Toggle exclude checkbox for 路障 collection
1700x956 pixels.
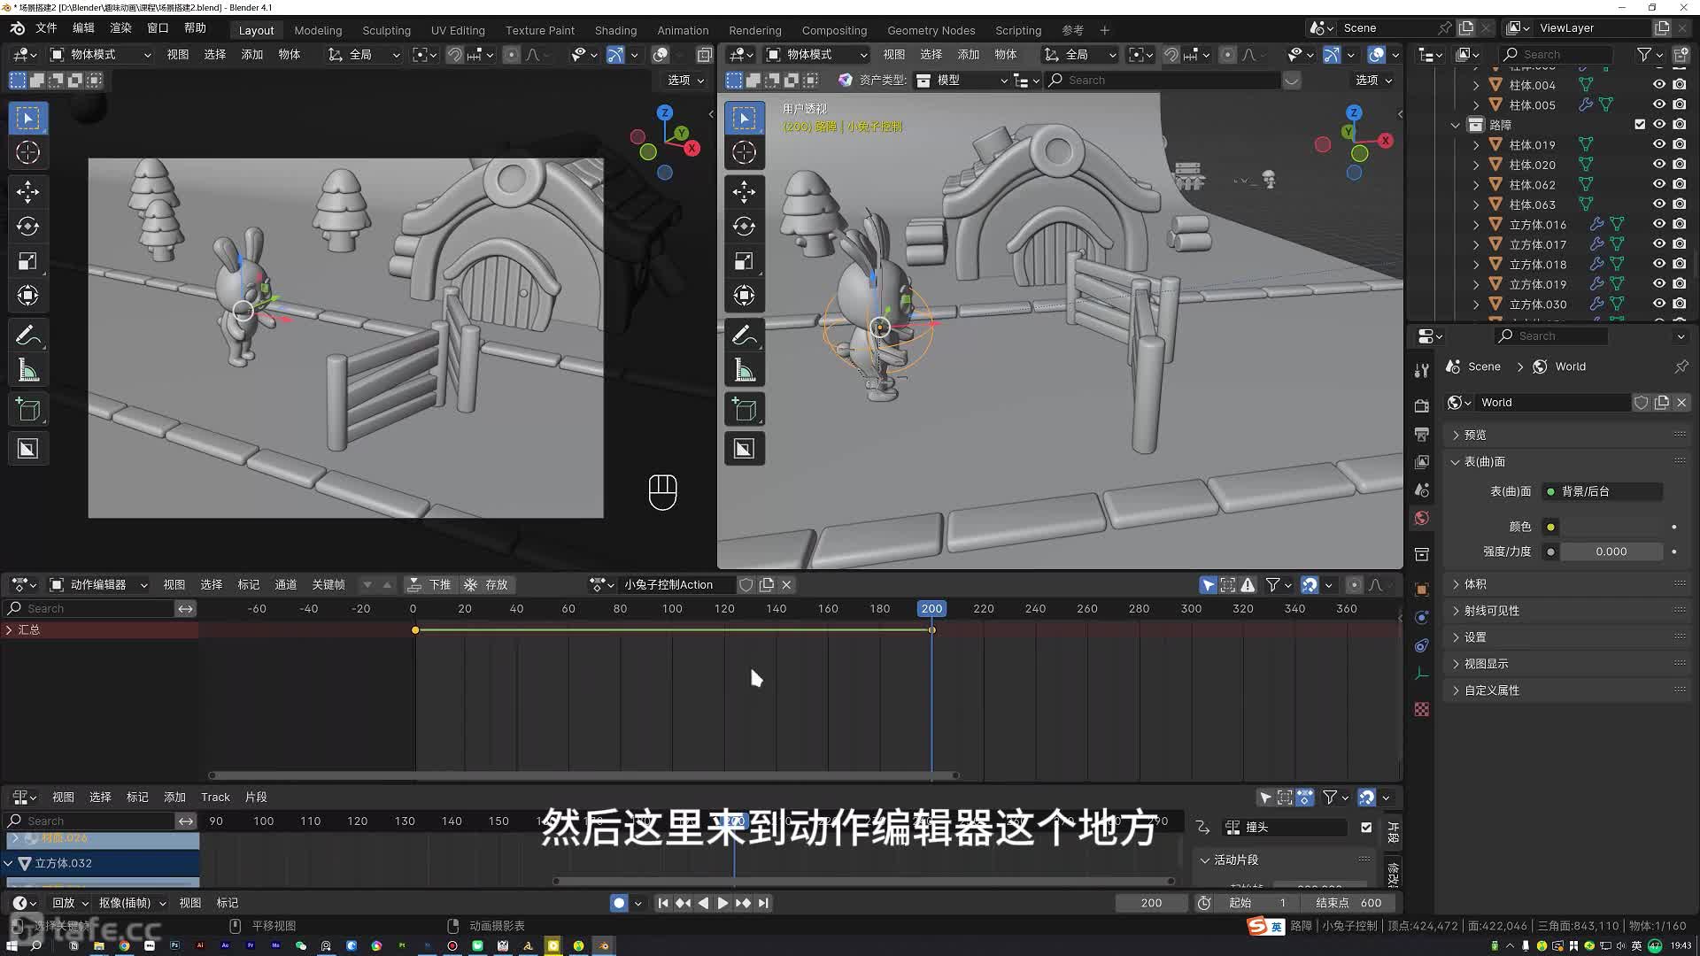tap(1640, 125)
